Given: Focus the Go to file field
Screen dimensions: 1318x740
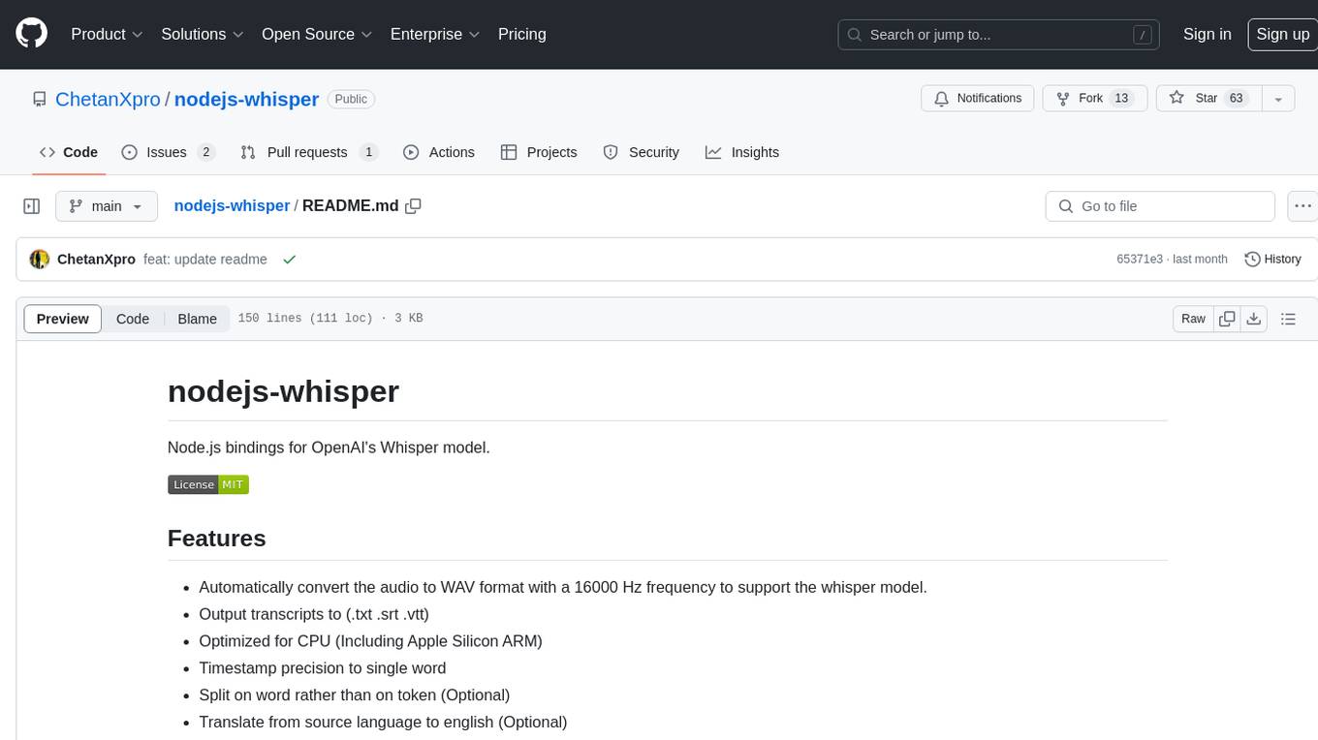Looking at the screenshot, I should tap(1160, 206).
